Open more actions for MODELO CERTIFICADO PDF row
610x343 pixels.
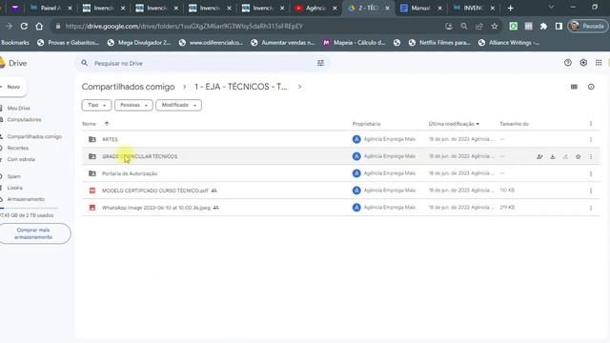pos(591,191)
